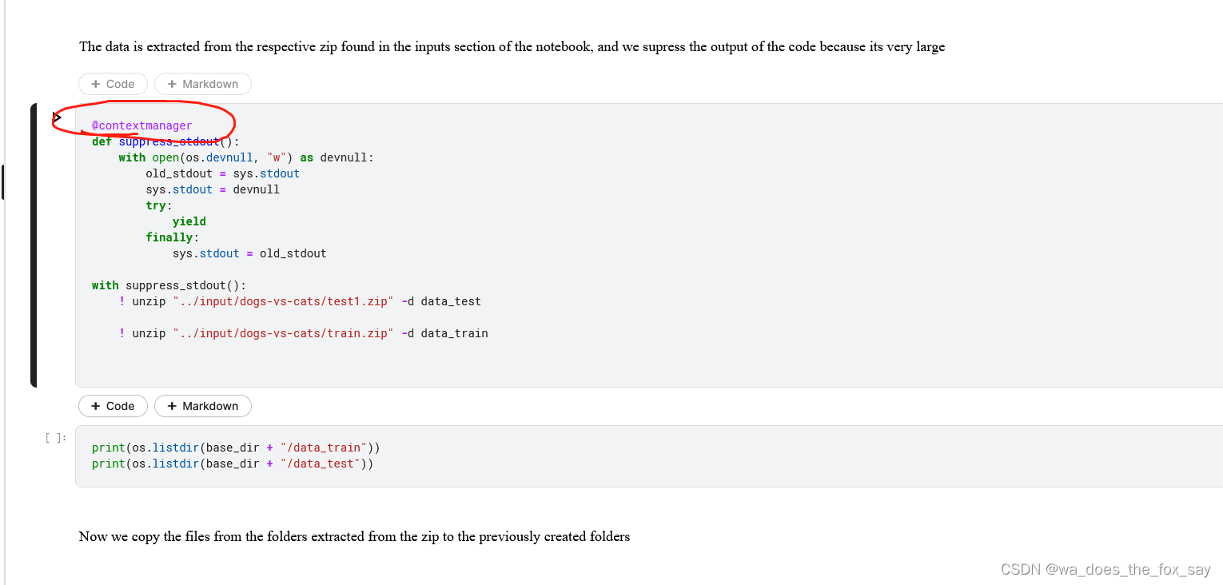Click the unzip train.zip command line
Screen dimensions: 1223x585
coord(304,333)
